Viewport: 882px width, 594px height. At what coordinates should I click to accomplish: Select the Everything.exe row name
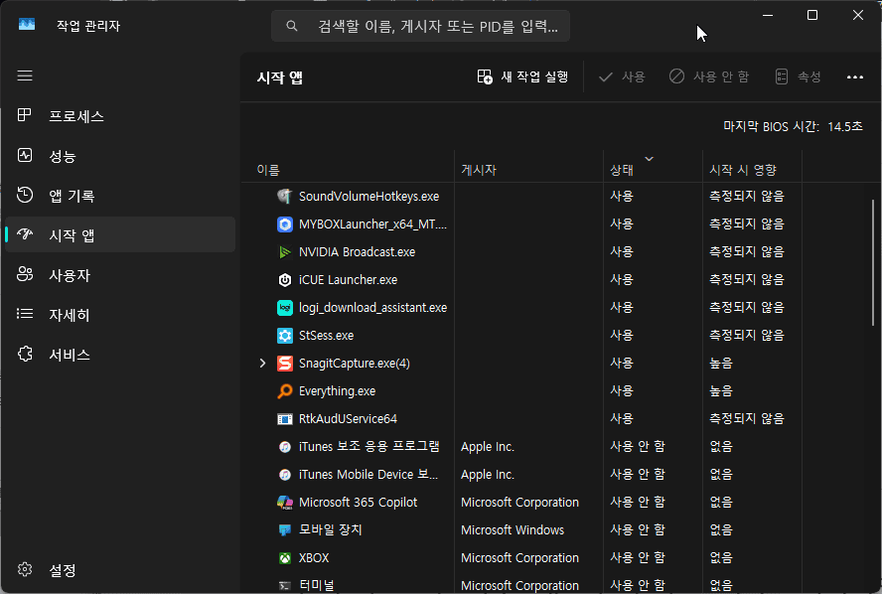(x=337, y=391)
